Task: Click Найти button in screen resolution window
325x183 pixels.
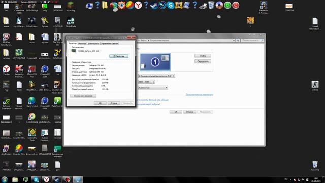Action: pos(203,56)
